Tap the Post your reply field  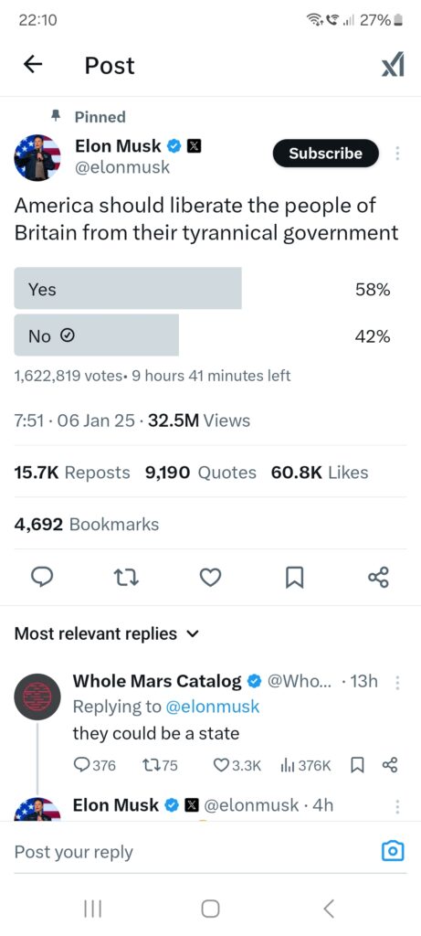(x=191, y=851)
